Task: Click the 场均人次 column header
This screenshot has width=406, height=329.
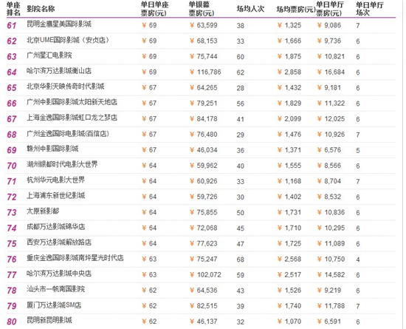Action: click(x=250, y=9)
